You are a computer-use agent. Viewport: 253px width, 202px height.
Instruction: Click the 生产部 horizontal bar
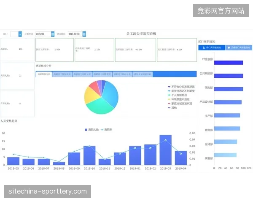pos(227,115)
